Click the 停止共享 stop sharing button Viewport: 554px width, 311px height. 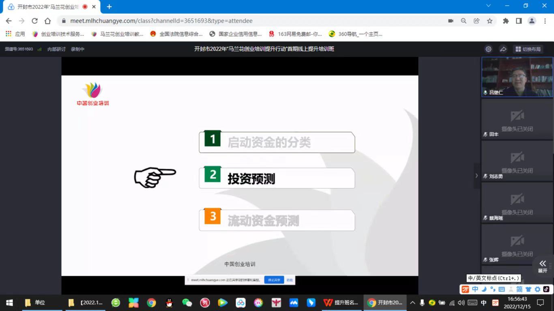(x=274, y=280)
